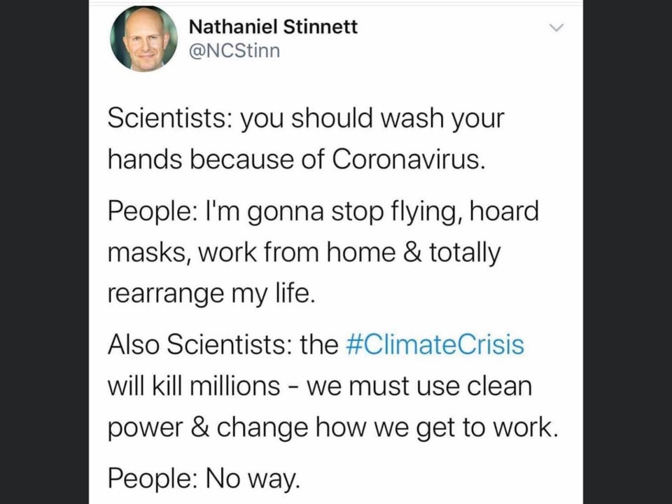This screenshot has width=672, height=504.
Task: Click the word "masks," in the tweet
Action: [146, 252]
